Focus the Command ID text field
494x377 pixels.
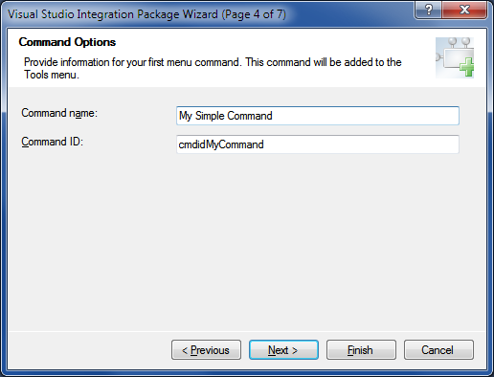click(318, 144)
